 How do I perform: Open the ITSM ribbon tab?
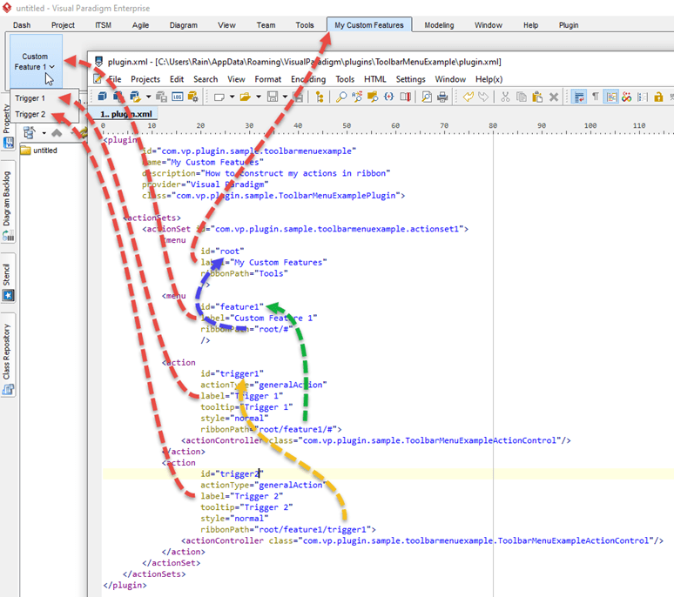point(103,25)
